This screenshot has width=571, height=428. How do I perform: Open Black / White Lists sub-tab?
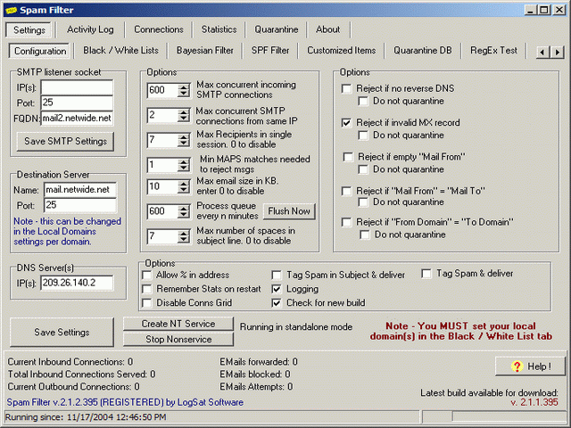tap(120, 50)
